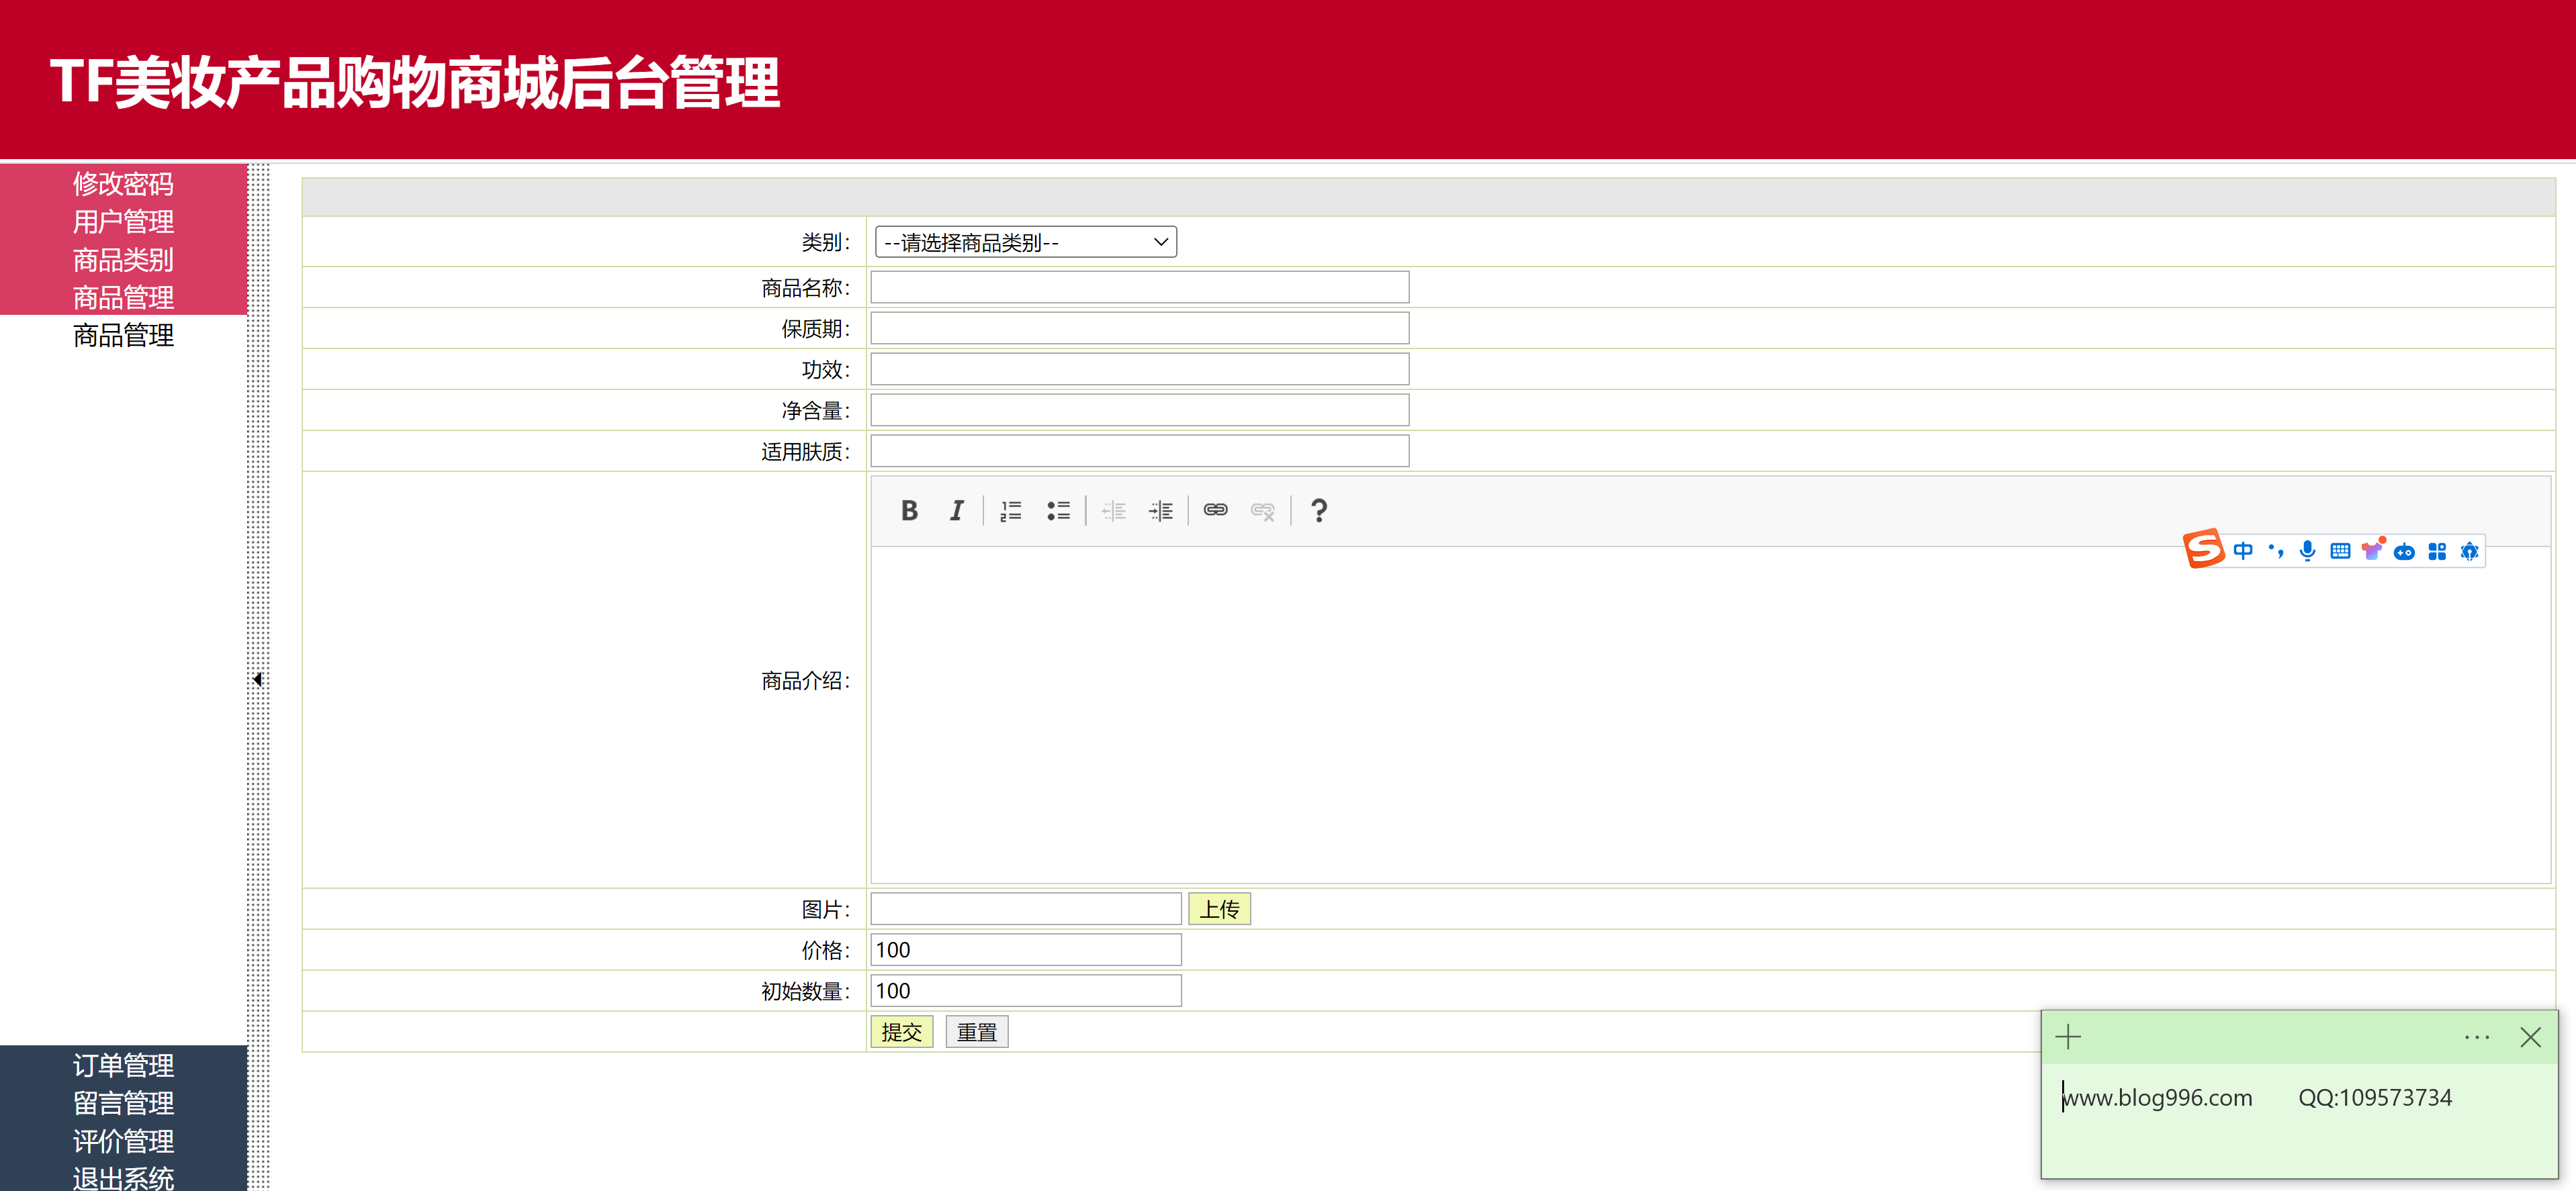This screenshot has height=1191, width=2576.
Task: Open 商品类别 in the sidebar
Action: 123,260
